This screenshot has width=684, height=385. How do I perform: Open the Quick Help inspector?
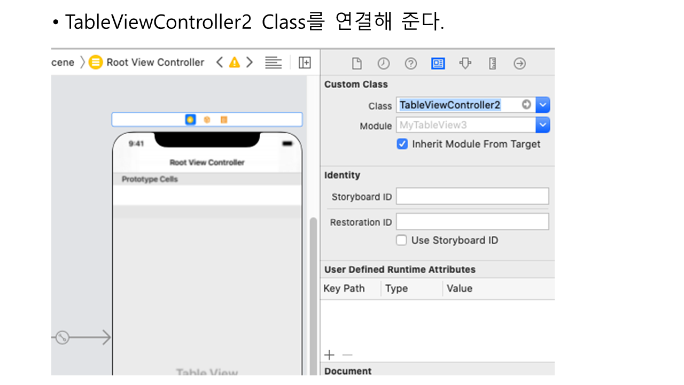tap(410, 64)
